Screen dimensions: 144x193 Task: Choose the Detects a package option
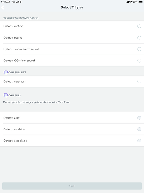click(72, 141)
